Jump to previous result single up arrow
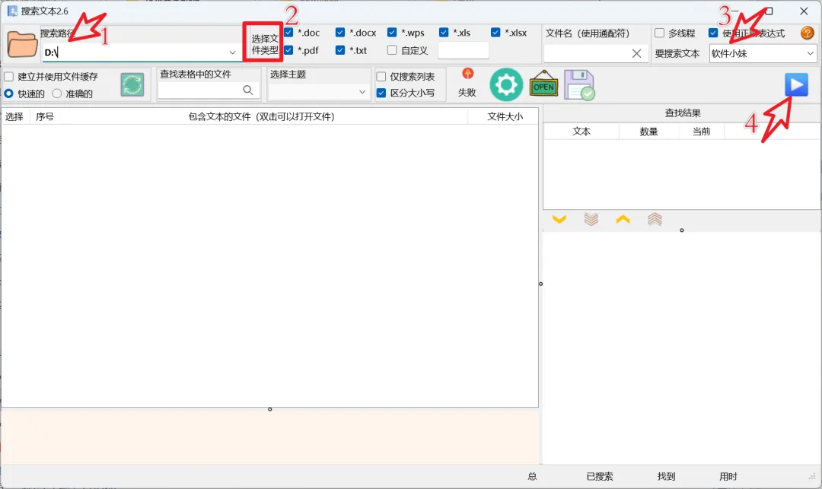Screen dimensions: 822x489 click(x=623, y=219)
